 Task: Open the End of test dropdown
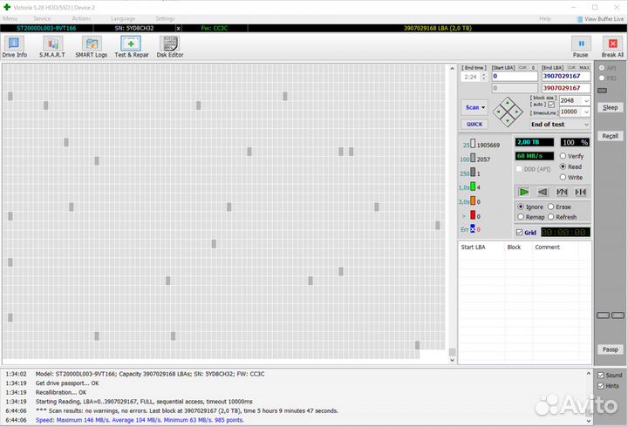pyautogui.click(x=560, y=125)
